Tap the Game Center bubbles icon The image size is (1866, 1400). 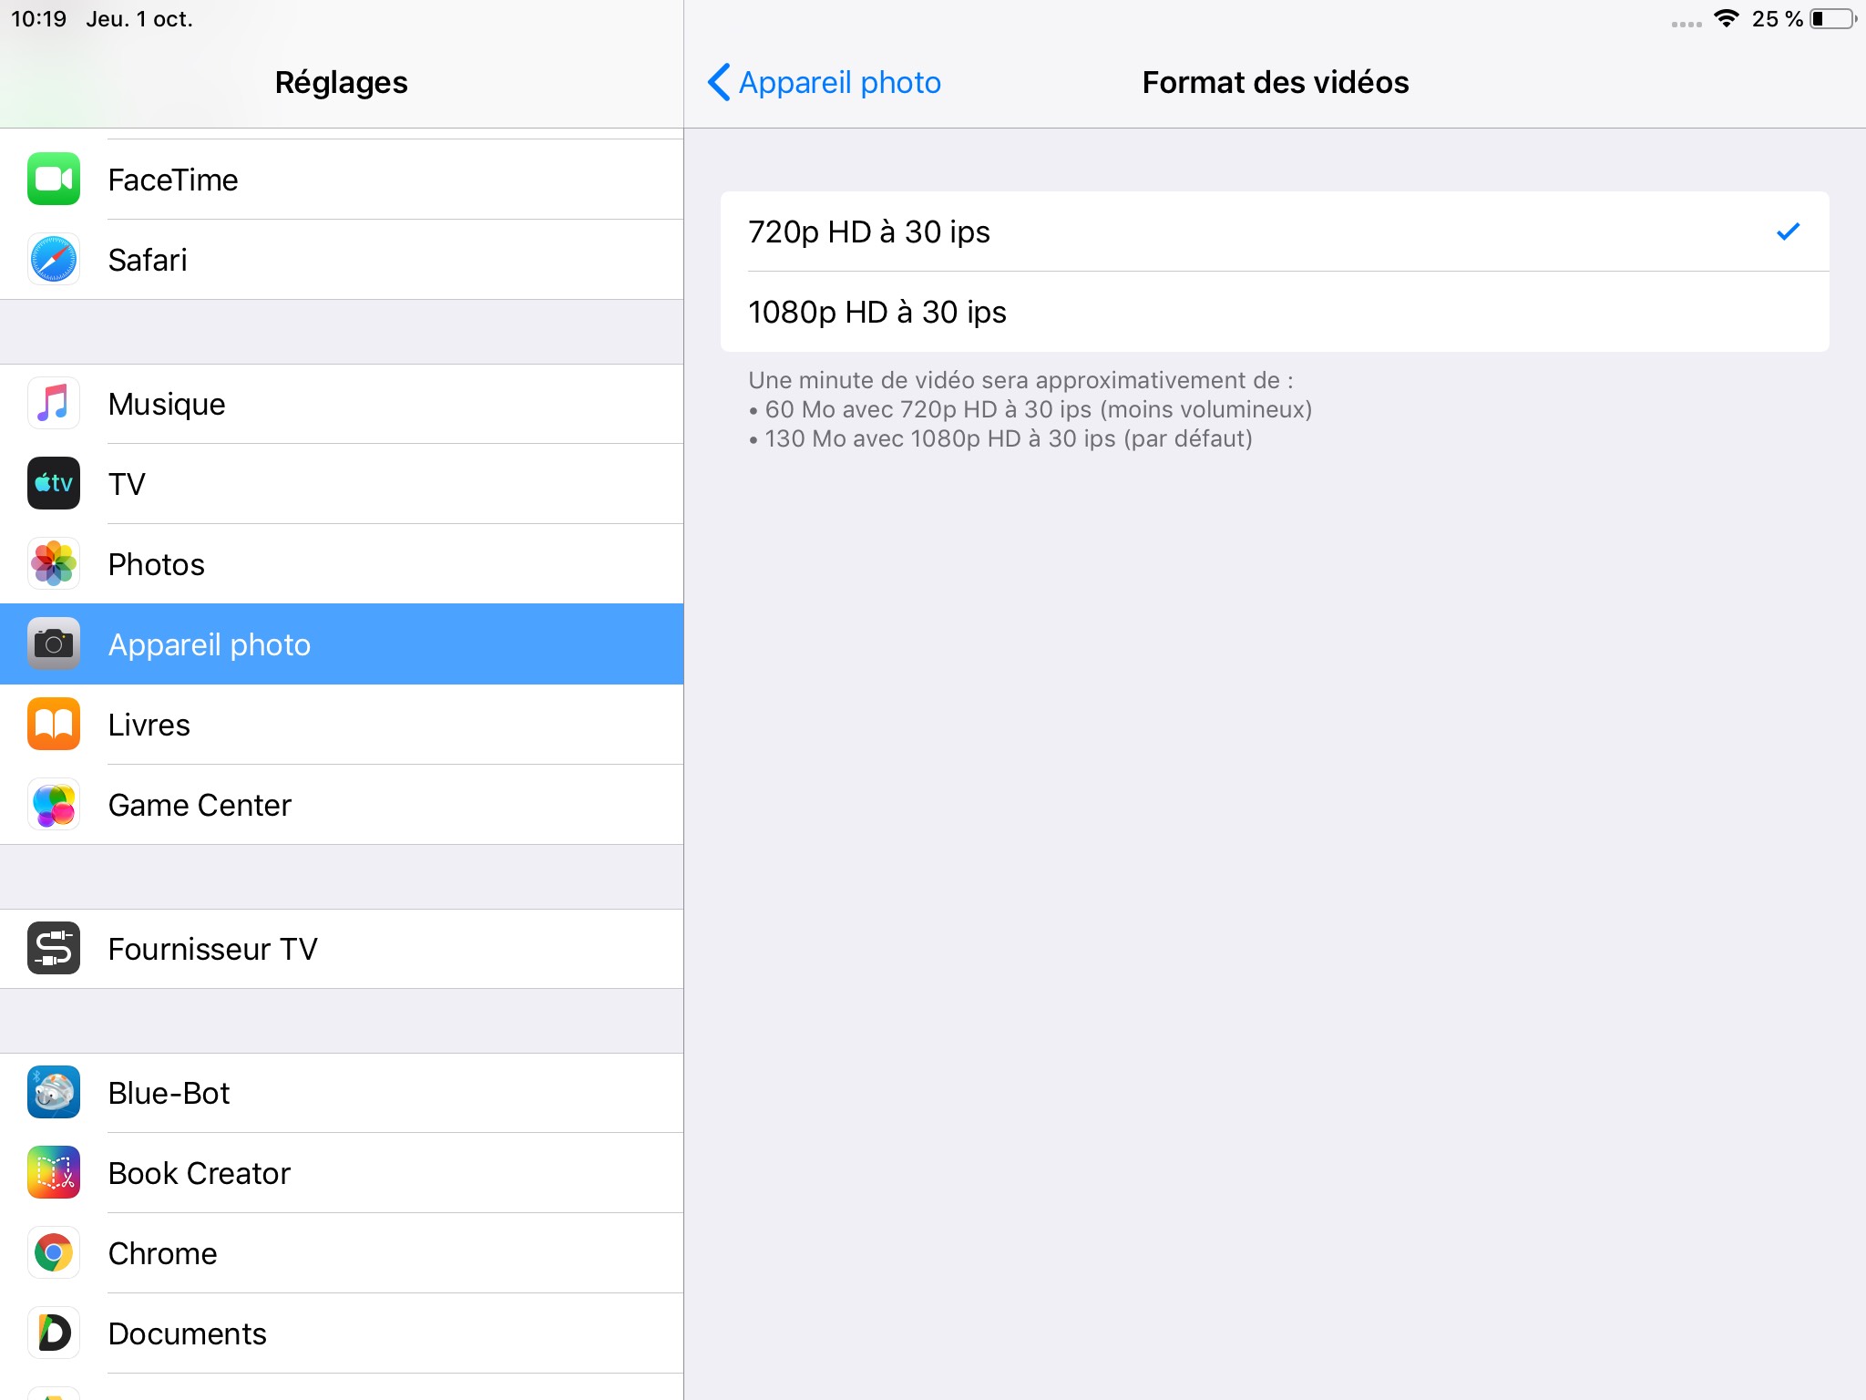coord(54,805)
